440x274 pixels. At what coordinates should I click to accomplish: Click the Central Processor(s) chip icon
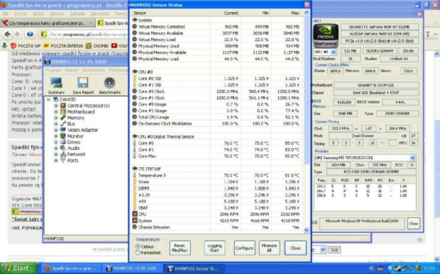point(63,105)
